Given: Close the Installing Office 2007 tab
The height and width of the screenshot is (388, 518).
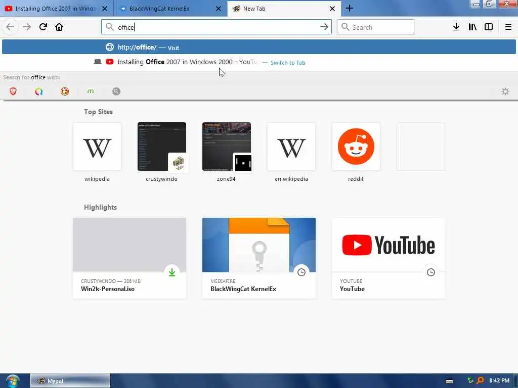Looking at the screenshot, I should pyautogui.click(x=105, y=9).
